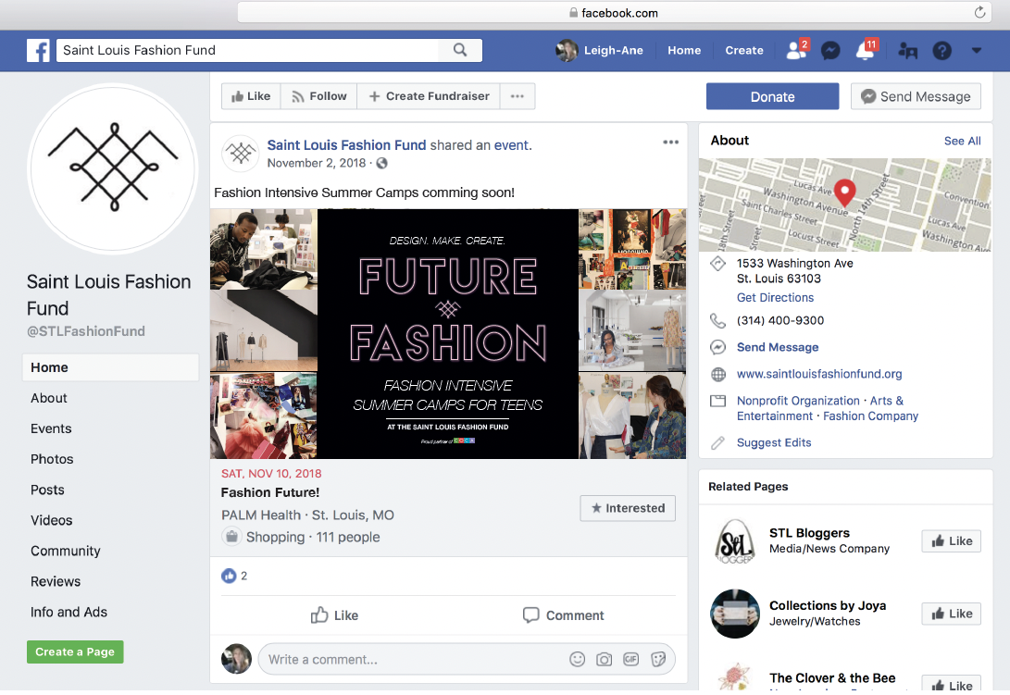Viewport: 1010px width, 695px height.
Task: Click the blue Donate button
Action: [x=772, y=96]
